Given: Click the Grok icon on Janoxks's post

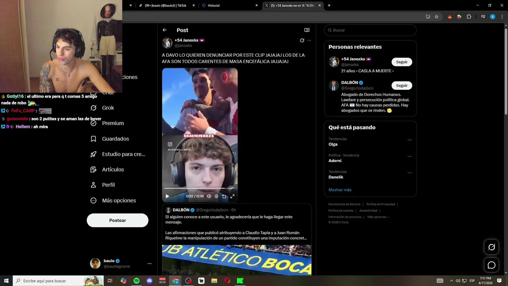Looking at the screenshot, I should pos(302,41).
